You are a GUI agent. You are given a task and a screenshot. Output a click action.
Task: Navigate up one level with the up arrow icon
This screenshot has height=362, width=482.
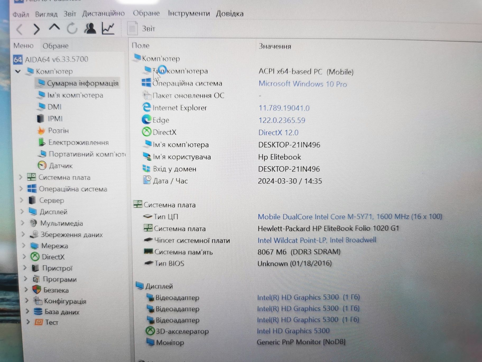click(x=54, y=28)
